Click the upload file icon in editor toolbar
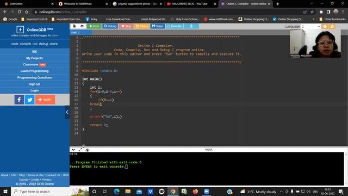 82,26
